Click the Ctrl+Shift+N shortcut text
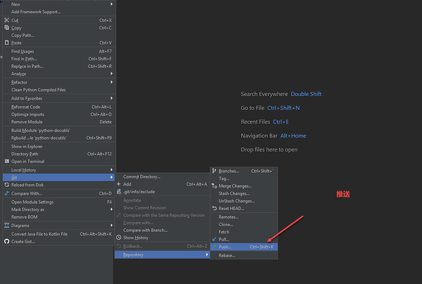The image size is (422, 284). 283,108
